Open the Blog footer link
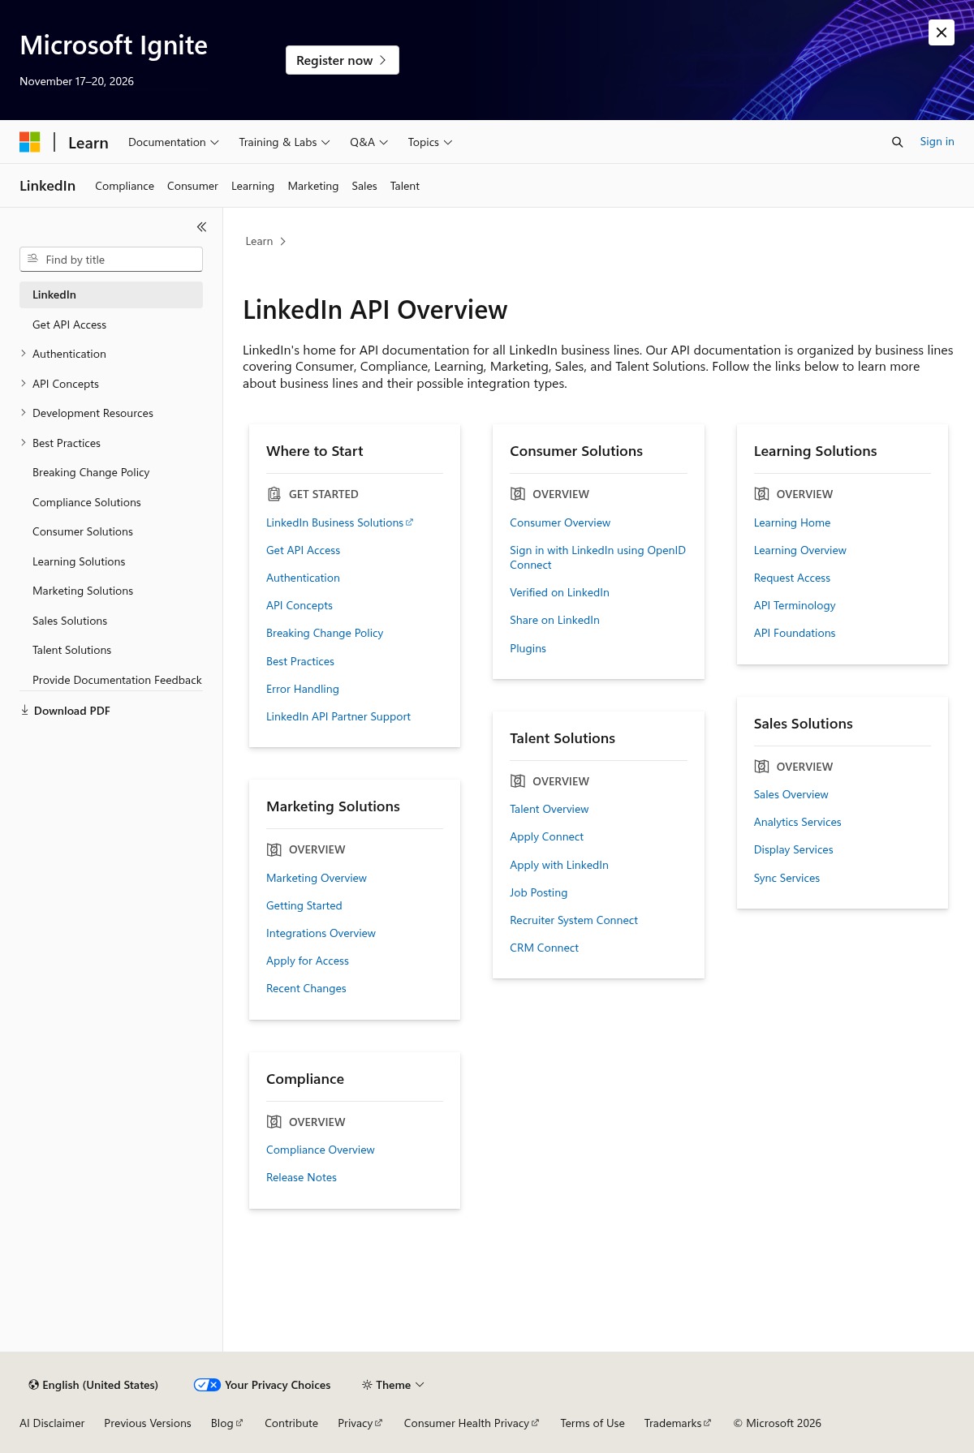 pos(226,1423)
